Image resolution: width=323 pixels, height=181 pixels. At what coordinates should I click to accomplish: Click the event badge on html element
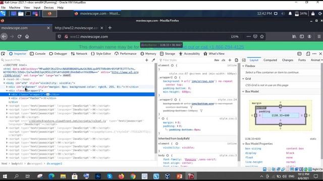point(67,75)
